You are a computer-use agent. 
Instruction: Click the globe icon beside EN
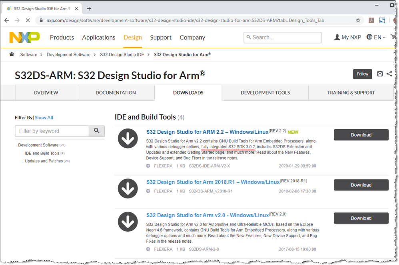point(369,37)
